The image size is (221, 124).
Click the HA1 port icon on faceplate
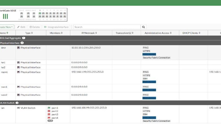[34, 13]
